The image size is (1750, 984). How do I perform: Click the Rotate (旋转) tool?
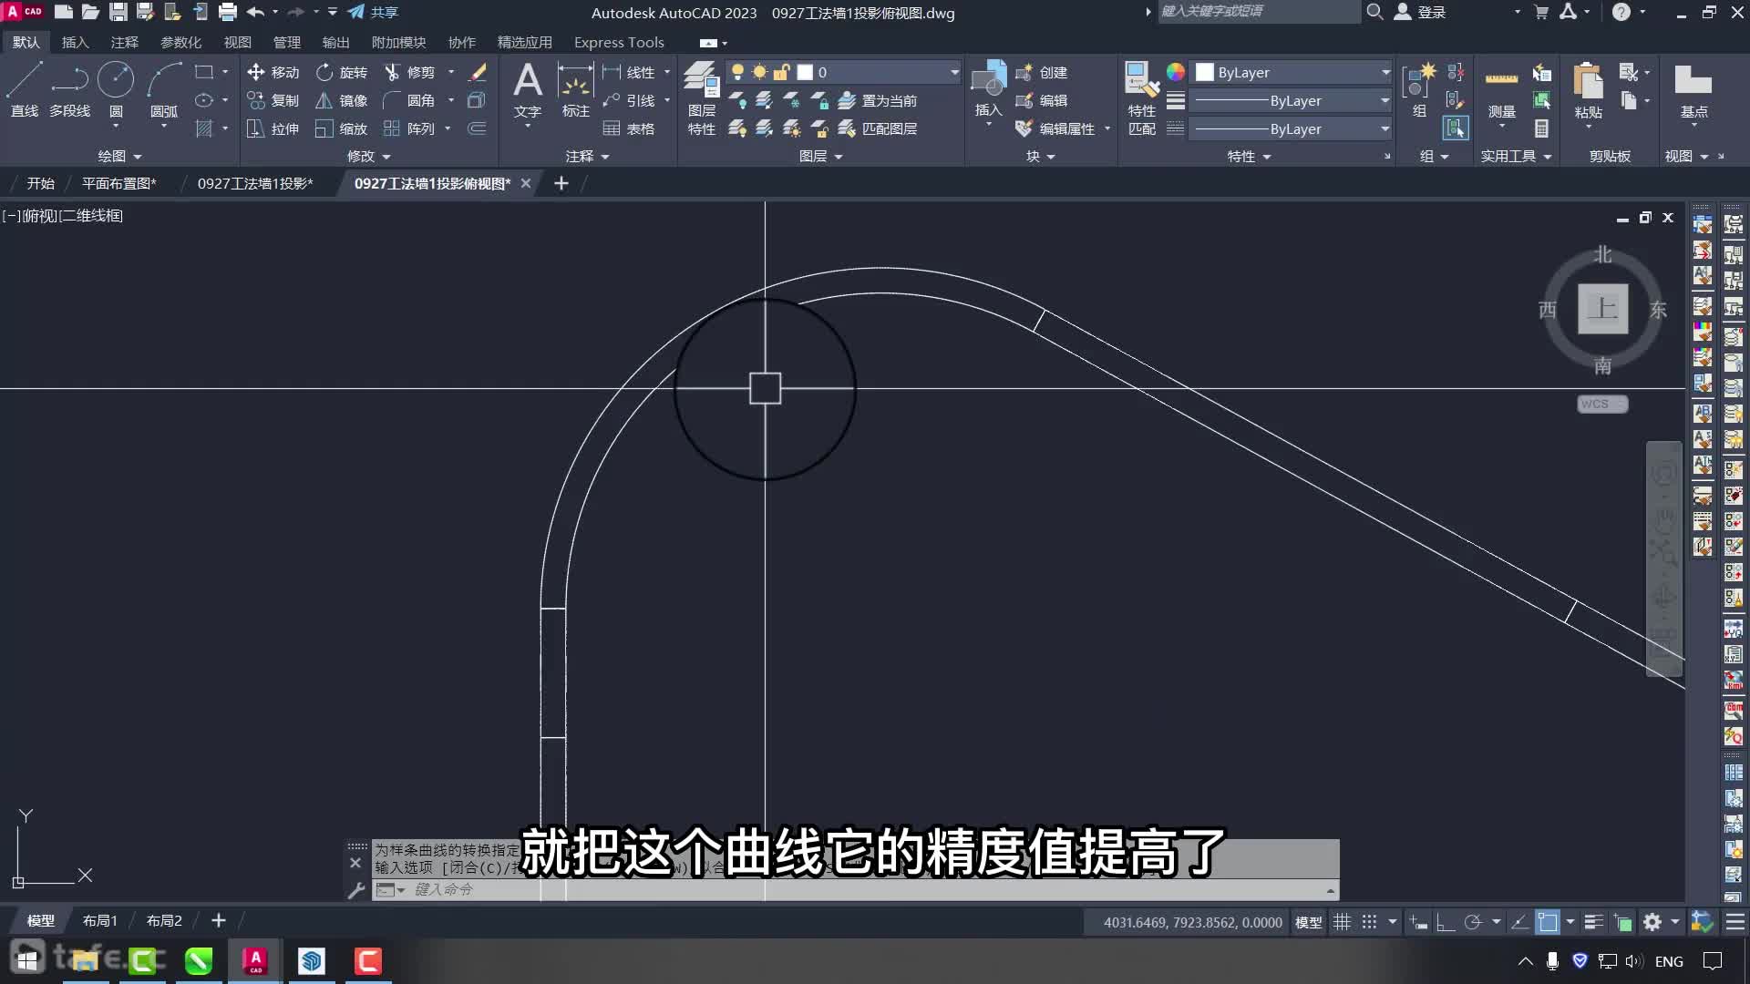pyautogui.click(x=342, y=72)
